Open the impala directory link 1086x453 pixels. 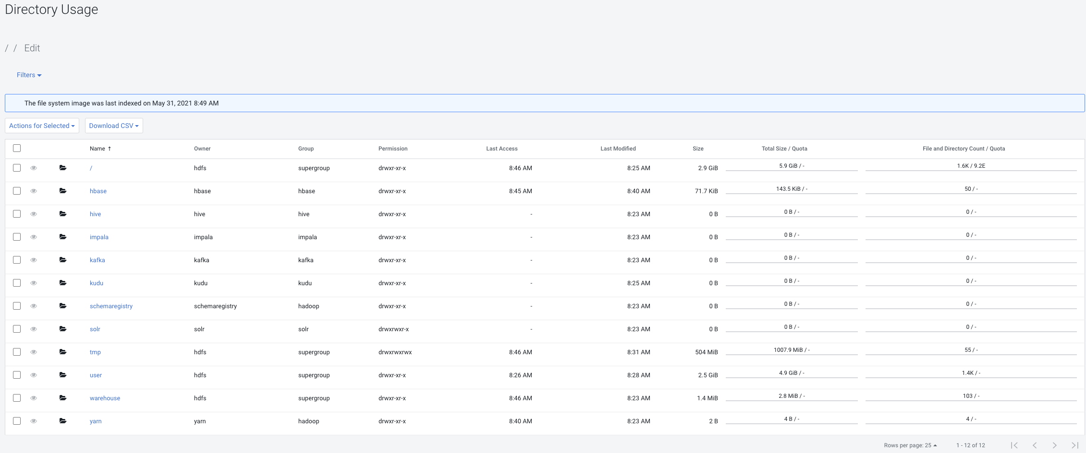coord(99,237)
